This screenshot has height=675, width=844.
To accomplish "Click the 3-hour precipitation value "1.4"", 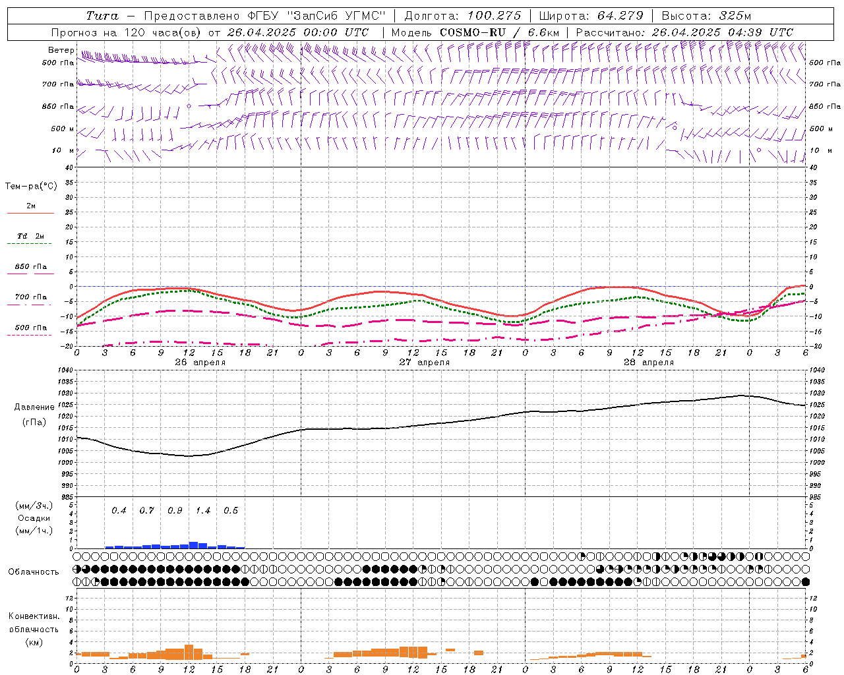I will pyautogui.click(x=202, y=510).
